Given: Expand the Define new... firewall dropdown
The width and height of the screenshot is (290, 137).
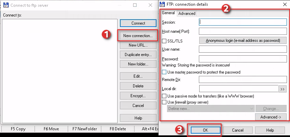Looking at the screenshot, I should [211, 109].
